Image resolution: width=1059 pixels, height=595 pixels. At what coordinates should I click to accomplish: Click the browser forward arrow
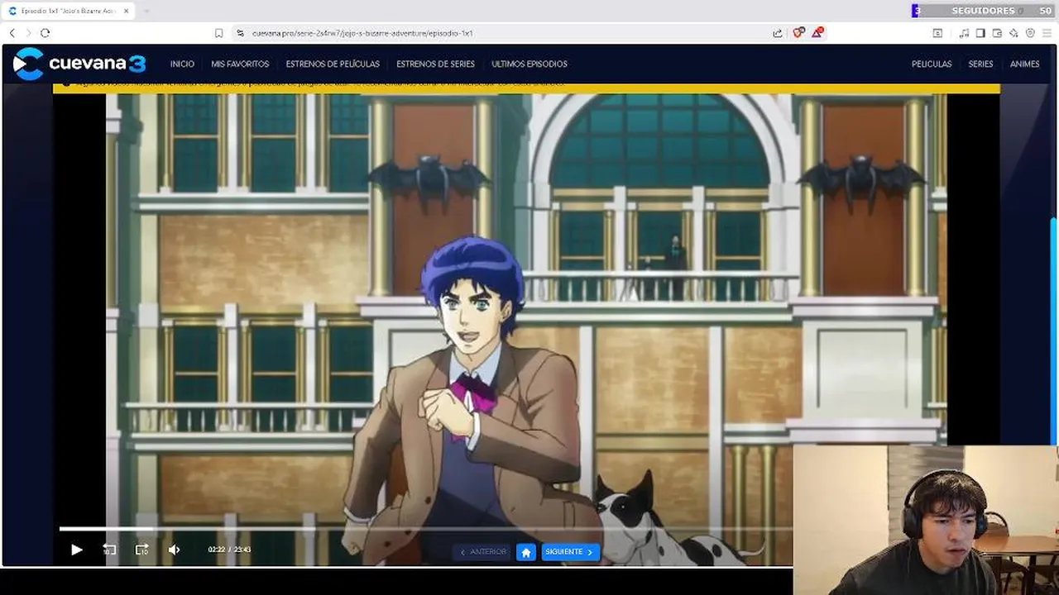pyautogui.click(x=28, y=33)
